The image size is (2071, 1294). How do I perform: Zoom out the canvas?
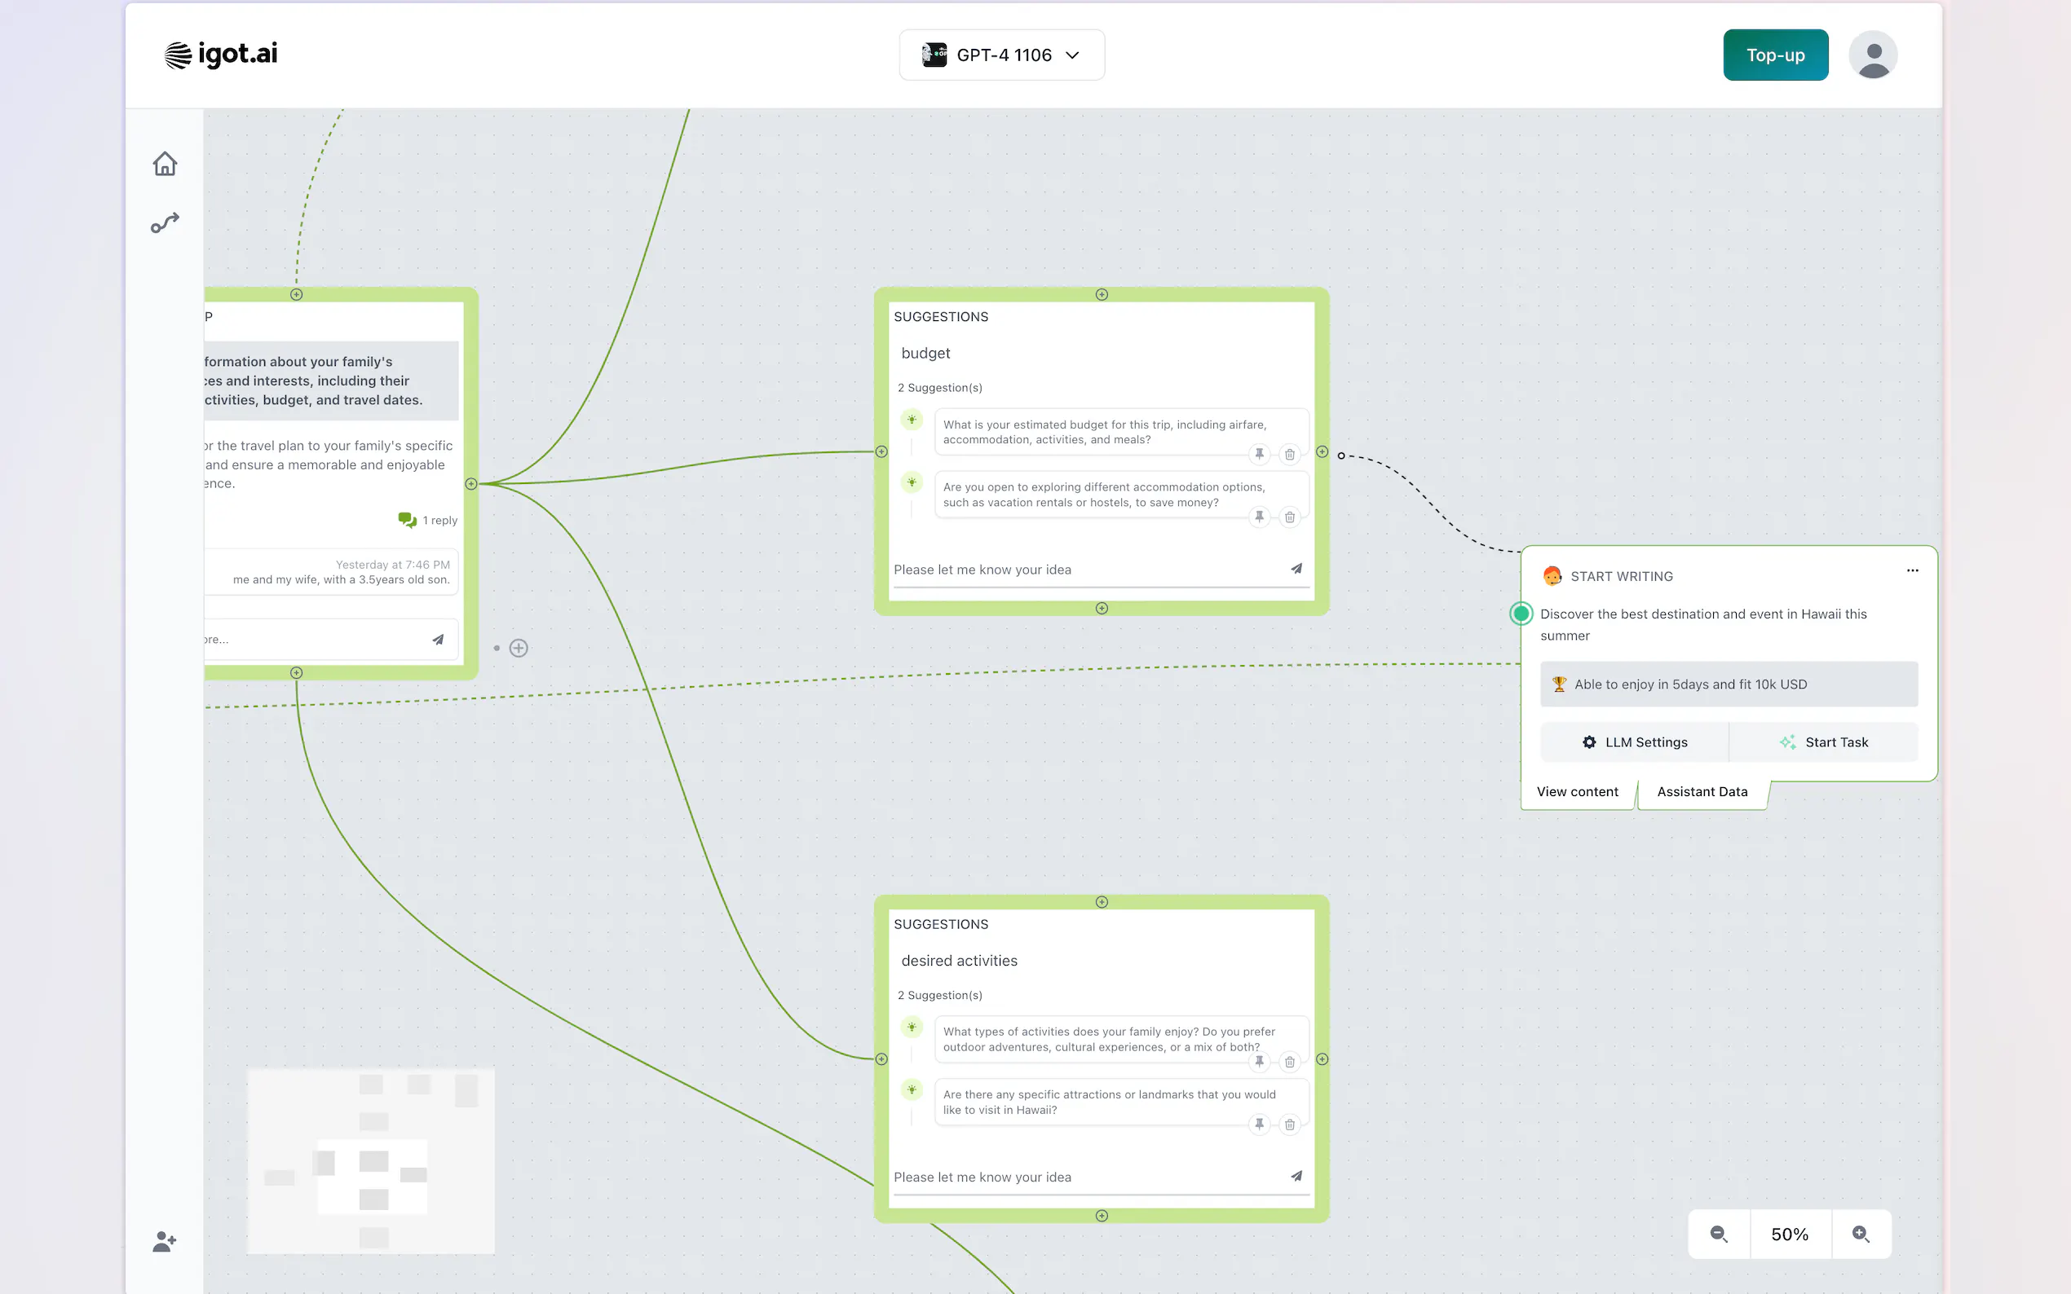[1718, 1234]
